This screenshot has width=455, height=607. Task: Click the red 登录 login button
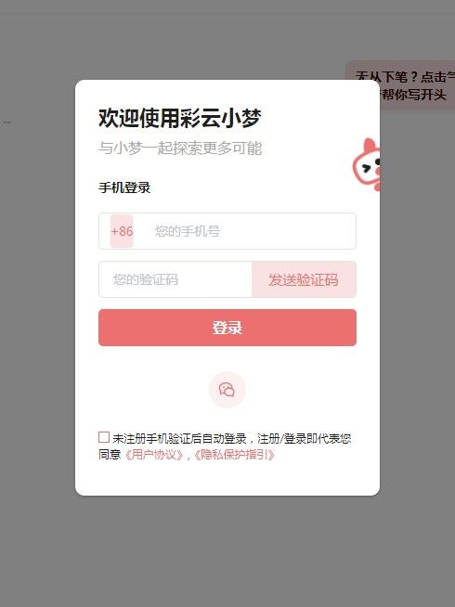227,328
